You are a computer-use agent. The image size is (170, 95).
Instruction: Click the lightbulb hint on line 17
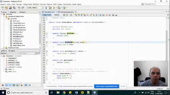coord(44,34)
